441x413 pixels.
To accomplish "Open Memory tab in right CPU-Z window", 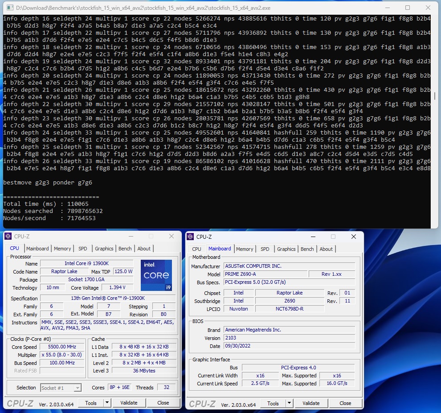I will tap(245, 249).
